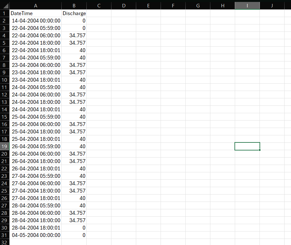Click column D header
Viewport: 291px width, 245px height.
click(124, 5)
